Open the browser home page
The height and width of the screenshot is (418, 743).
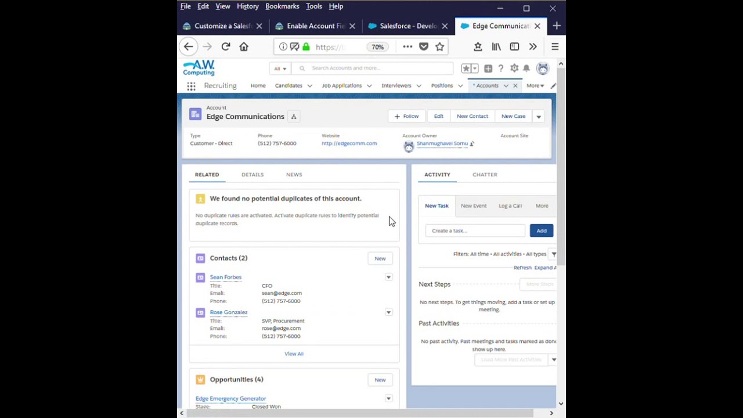244,46
